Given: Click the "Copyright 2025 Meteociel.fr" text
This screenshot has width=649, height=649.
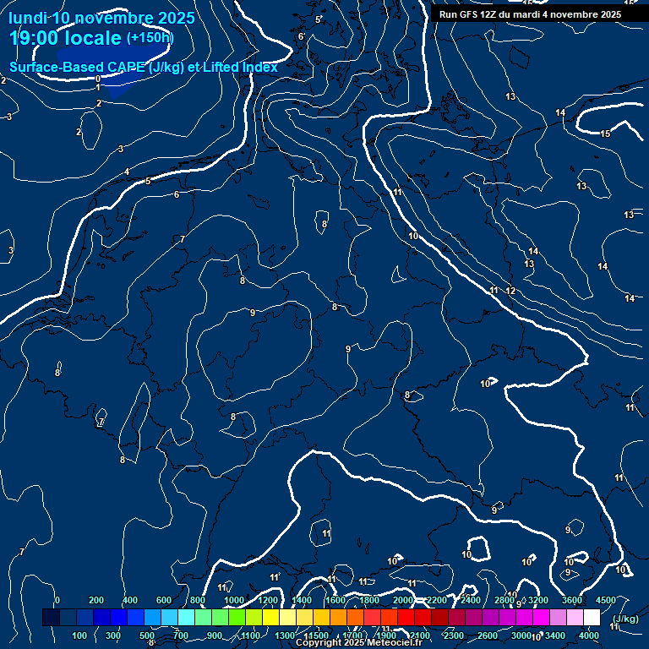Looking at the screenshot, I should (358, 642).
